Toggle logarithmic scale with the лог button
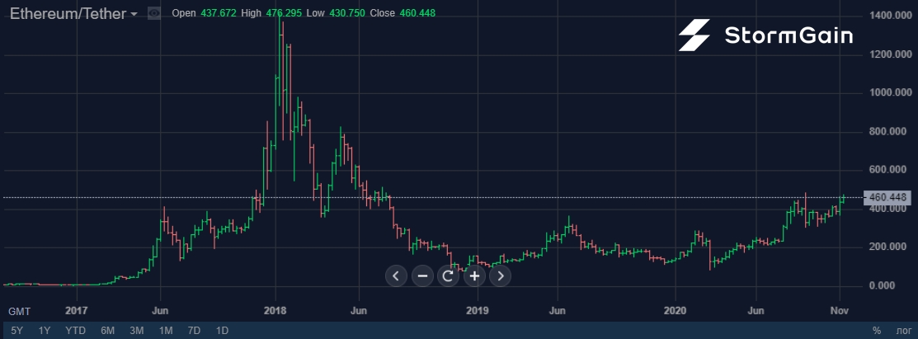918x339 pixels. click(903, 332)
